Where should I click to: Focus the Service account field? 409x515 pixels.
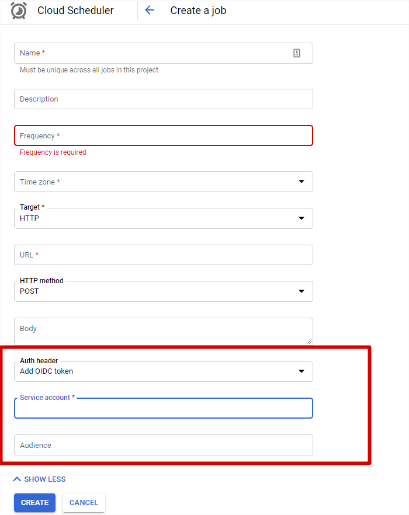(x=163, y=409)
